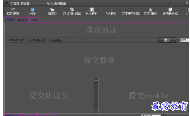The image size is (190, 116).
Task: Select the 加密类 encryption tool
Action: tap(52, 12)
